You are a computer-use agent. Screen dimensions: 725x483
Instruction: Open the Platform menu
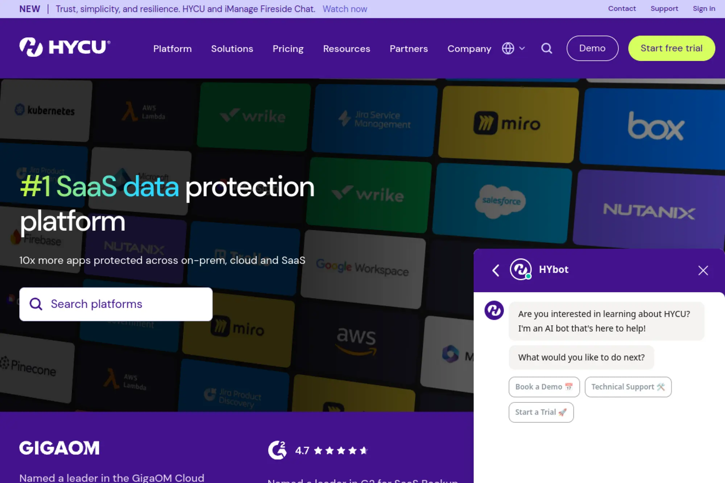[172, 49]
